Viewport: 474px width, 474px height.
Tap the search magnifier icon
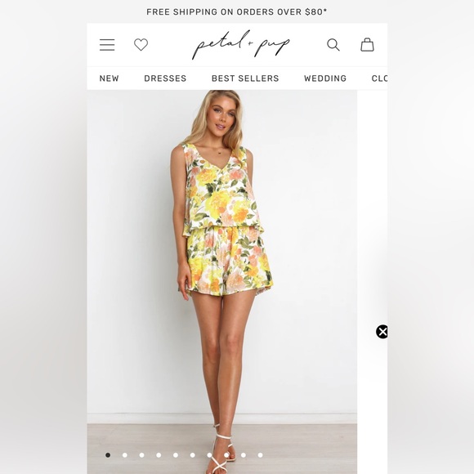[x=333, y=45]
